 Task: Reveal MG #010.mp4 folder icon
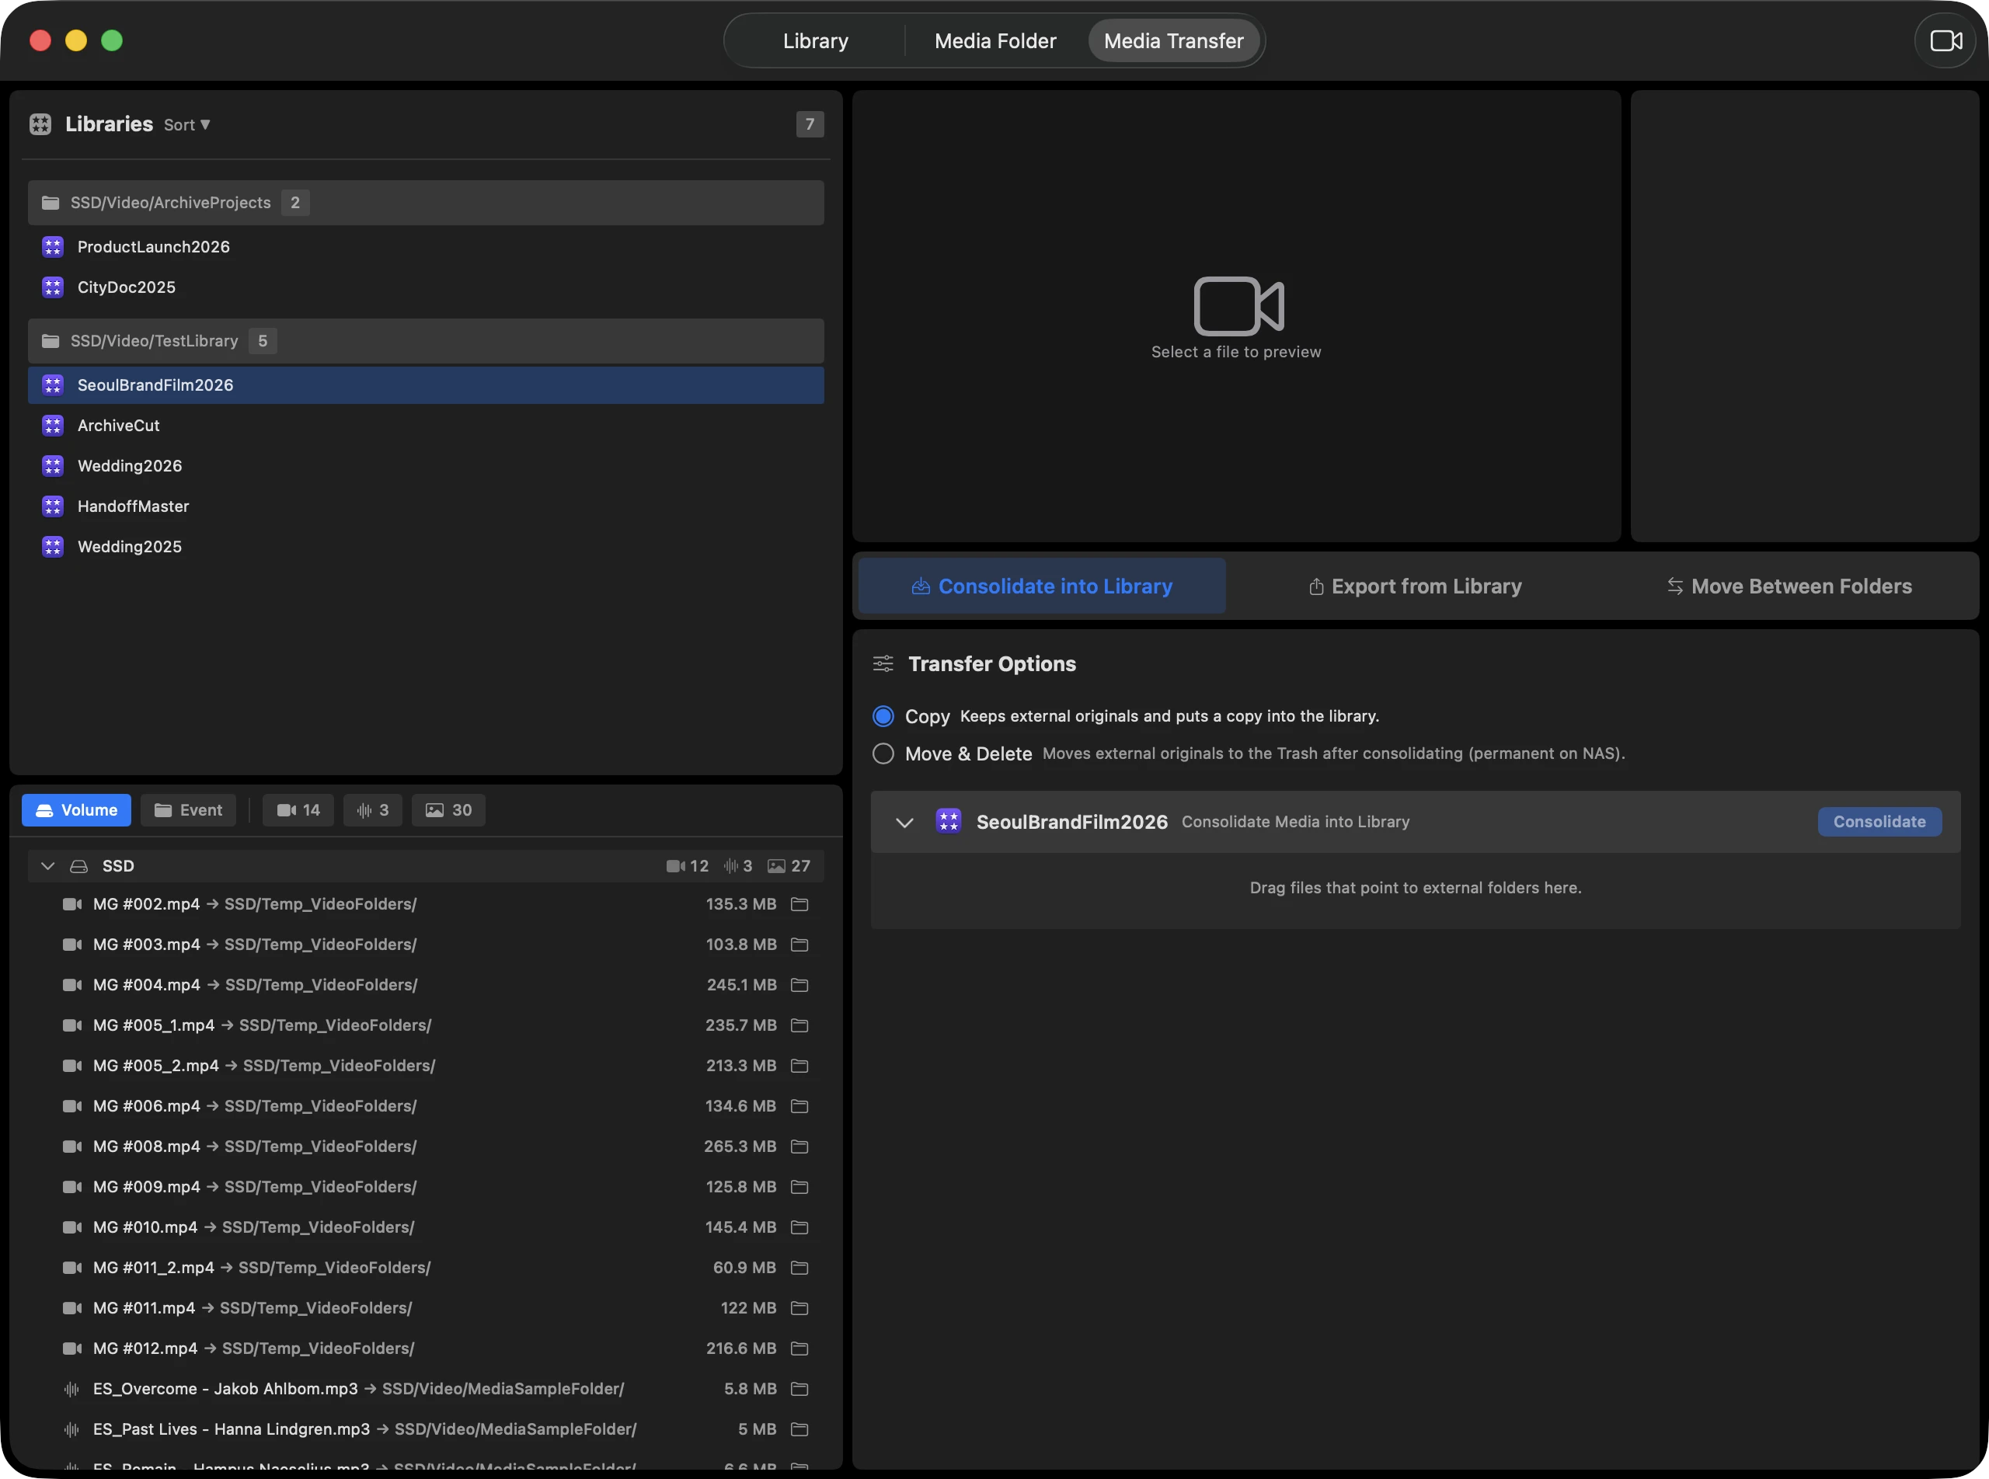click(x=799, y=1227)
